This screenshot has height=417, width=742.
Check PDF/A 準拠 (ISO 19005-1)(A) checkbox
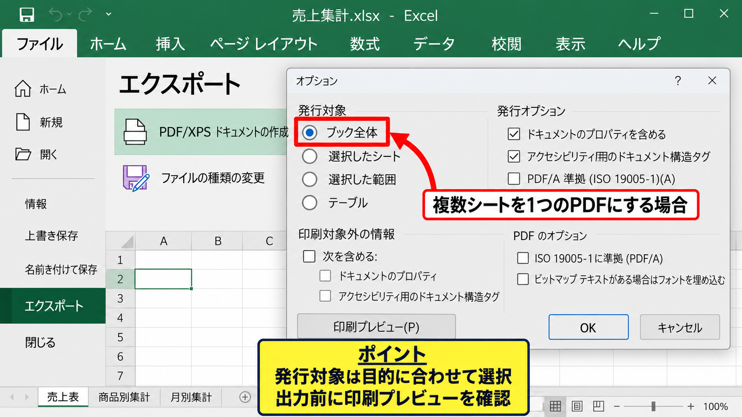(x=514, y=179)
